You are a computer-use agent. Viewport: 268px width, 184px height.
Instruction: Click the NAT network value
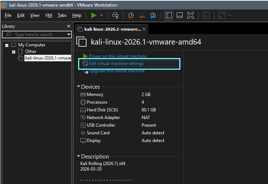pyautogui.click(x=146, y=118)
